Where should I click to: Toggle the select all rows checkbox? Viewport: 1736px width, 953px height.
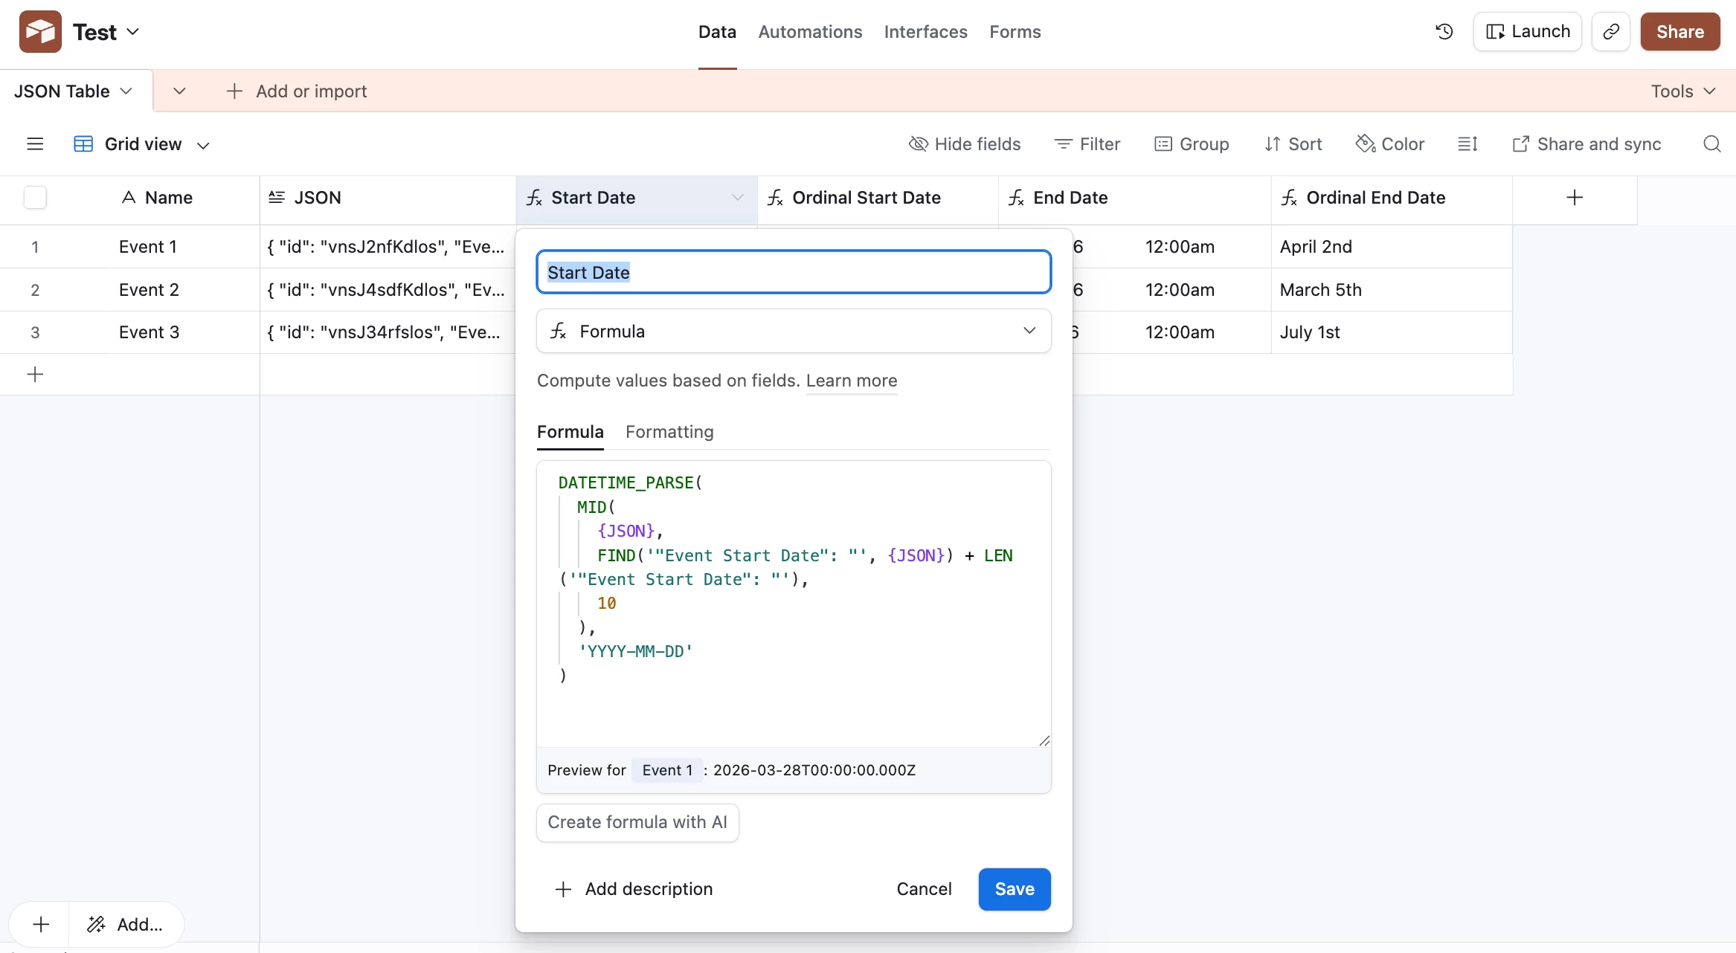click(35, 198)
